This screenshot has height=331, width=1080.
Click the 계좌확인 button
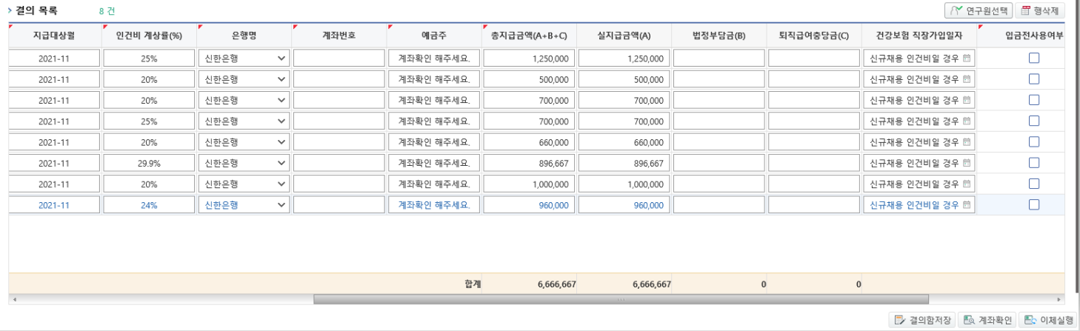click(987, 320)
